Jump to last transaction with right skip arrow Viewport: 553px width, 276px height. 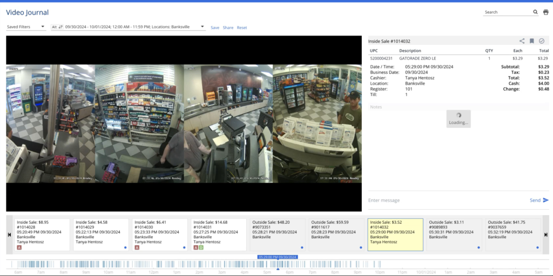point(545,234)
